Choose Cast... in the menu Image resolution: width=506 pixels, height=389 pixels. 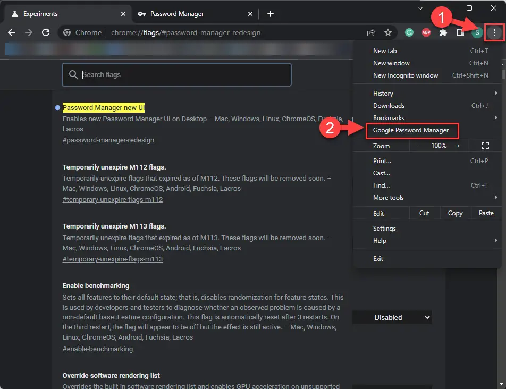tap(427, 173)
